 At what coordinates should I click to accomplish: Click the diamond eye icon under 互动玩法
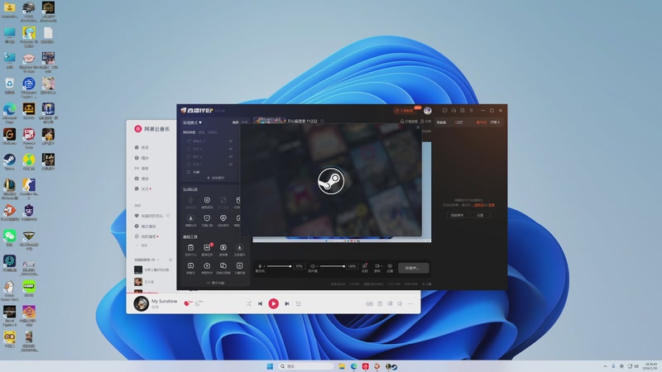click(223, 218)
